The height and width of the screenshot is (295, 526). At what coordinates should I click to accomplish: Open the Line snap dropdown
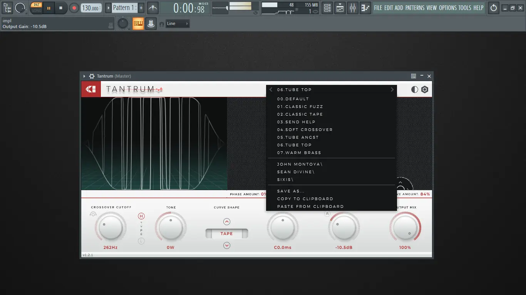click(x=178, y=24)
